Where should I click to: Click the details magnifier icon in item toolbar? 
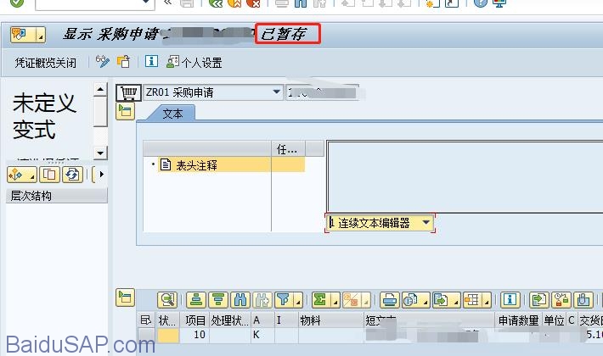pos(167,299)
